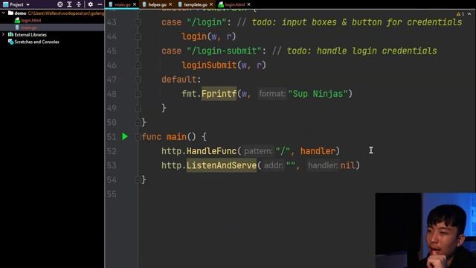
Task: Open the Project view dropdown
Action: (16, 4)
